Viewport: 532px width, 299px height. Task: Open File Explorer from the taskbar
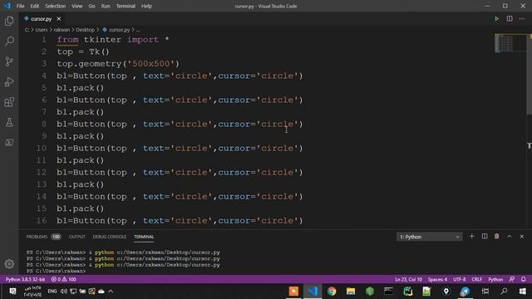pos(351,292)
